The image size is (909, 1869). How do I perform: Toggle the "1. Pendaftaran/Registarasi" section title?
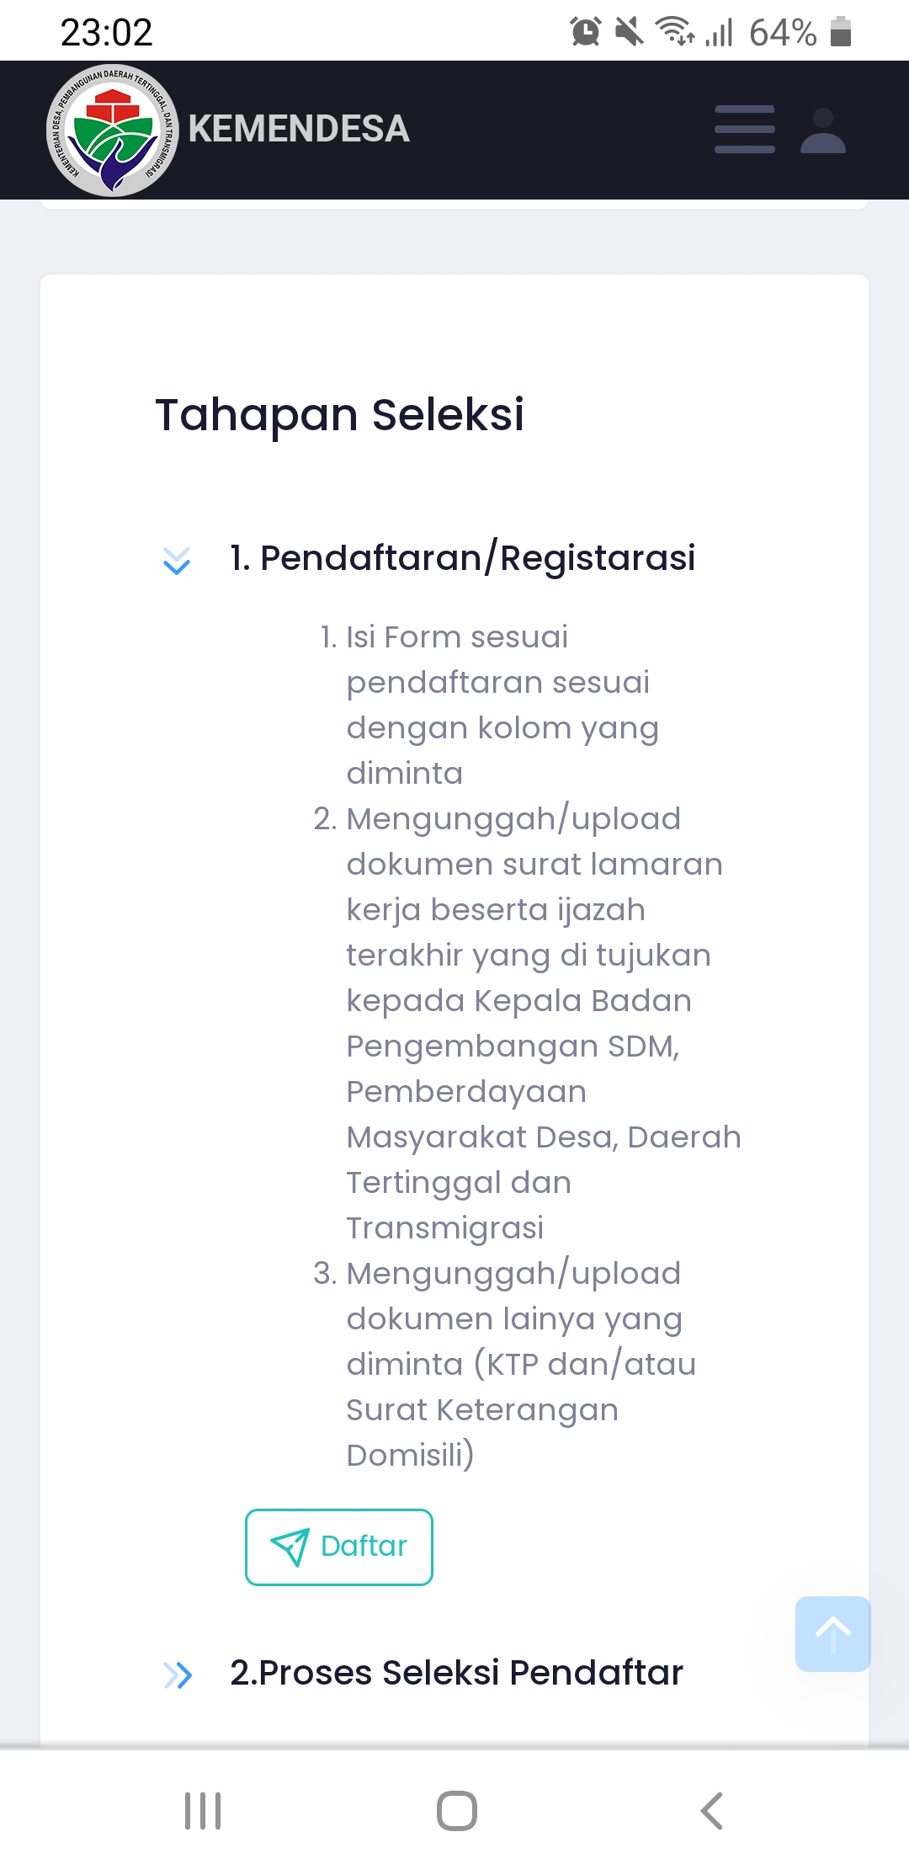tap(463, 558)
